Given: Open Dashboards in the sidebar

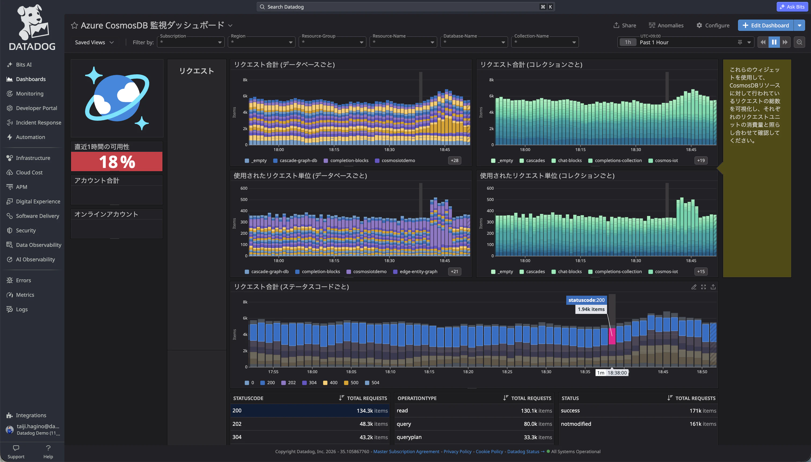Looking at the screenshot, I should tap(31, 79).
